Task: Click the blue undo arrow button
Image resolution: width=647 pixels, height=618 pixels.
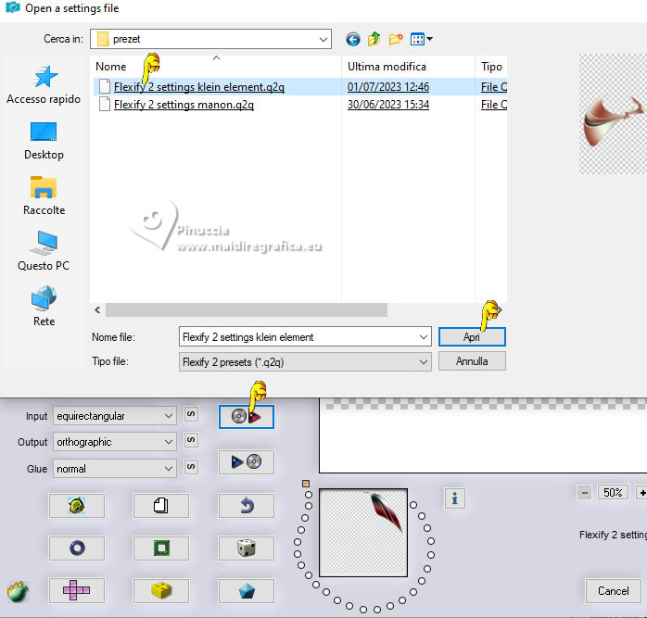Action: tap(246, 505)
